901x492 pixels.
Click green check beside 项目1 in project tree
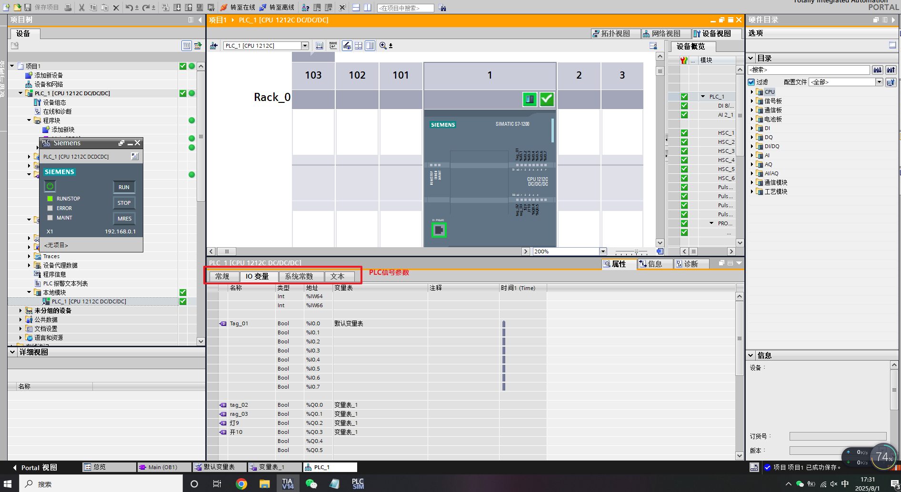[183, 66]
